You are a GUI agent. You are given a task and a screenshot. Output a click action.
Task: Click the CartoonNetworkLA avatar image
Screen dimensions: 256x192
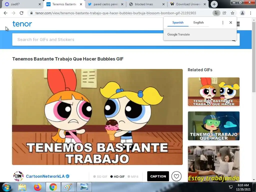click(x=18, y=176)
